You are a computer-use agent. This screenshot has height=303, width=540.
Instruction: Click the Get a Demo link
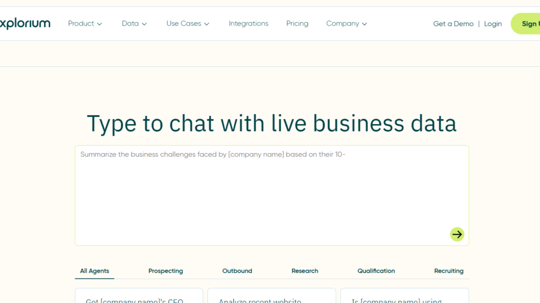coord(453,24)
